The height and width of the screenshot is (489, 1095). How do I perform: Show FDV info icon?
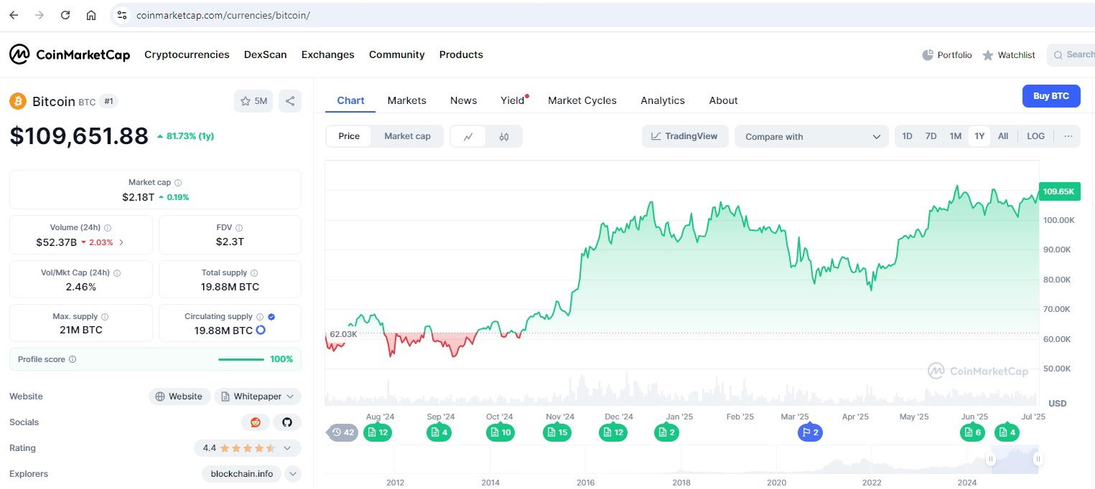click(x=238, y=227)
